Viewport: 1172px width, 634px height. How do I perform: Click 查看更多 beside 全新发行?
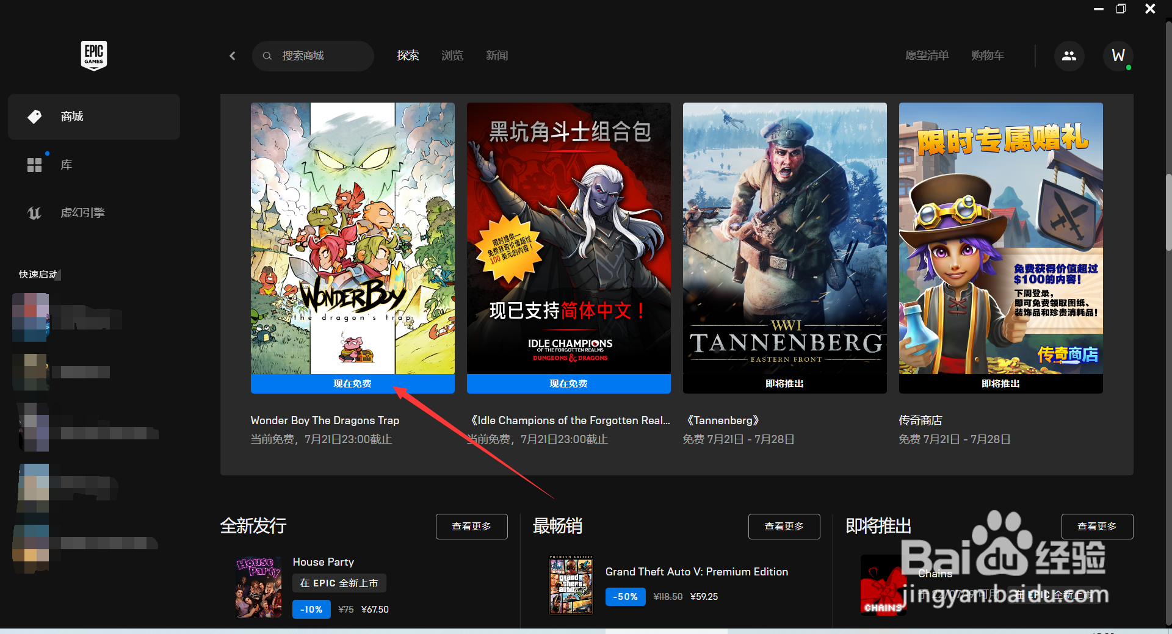(472, 527)
